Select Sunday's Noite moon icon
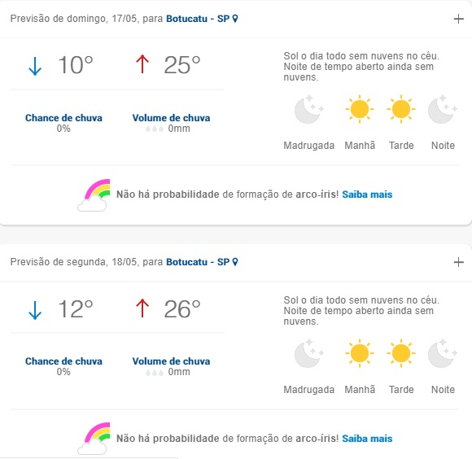Viewport: 472px width, 459px height. (x=443, y=109)
